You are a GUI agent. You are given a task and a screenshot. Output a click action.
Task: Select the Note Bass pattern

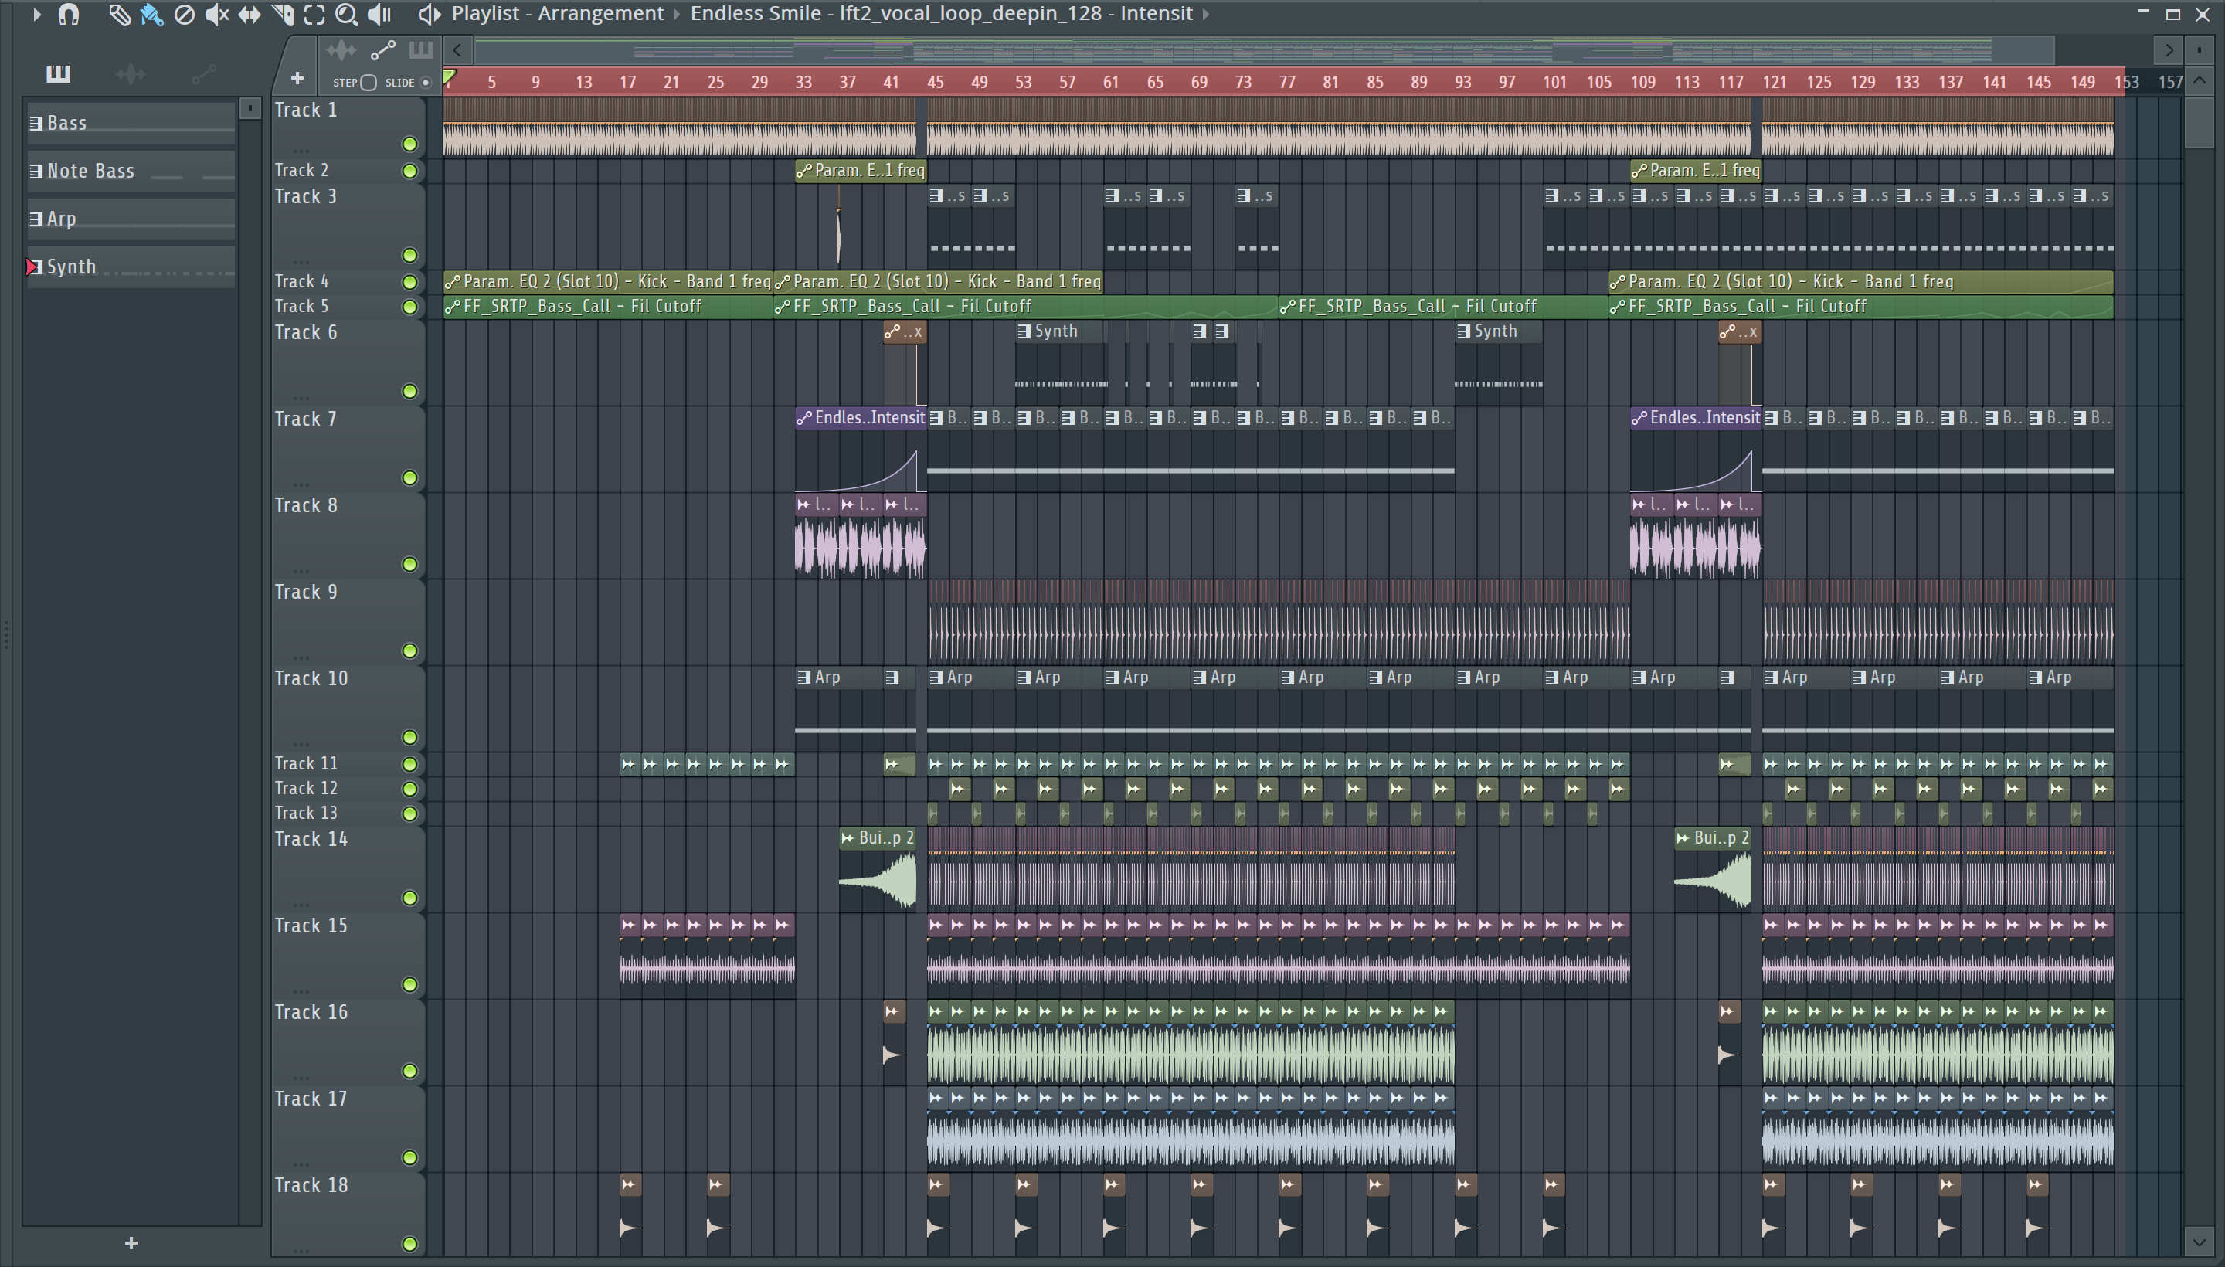tap(131, 171)
